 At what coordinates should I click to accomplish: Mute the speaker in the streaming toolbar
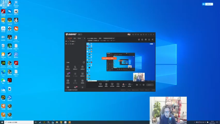coord(129,84)
